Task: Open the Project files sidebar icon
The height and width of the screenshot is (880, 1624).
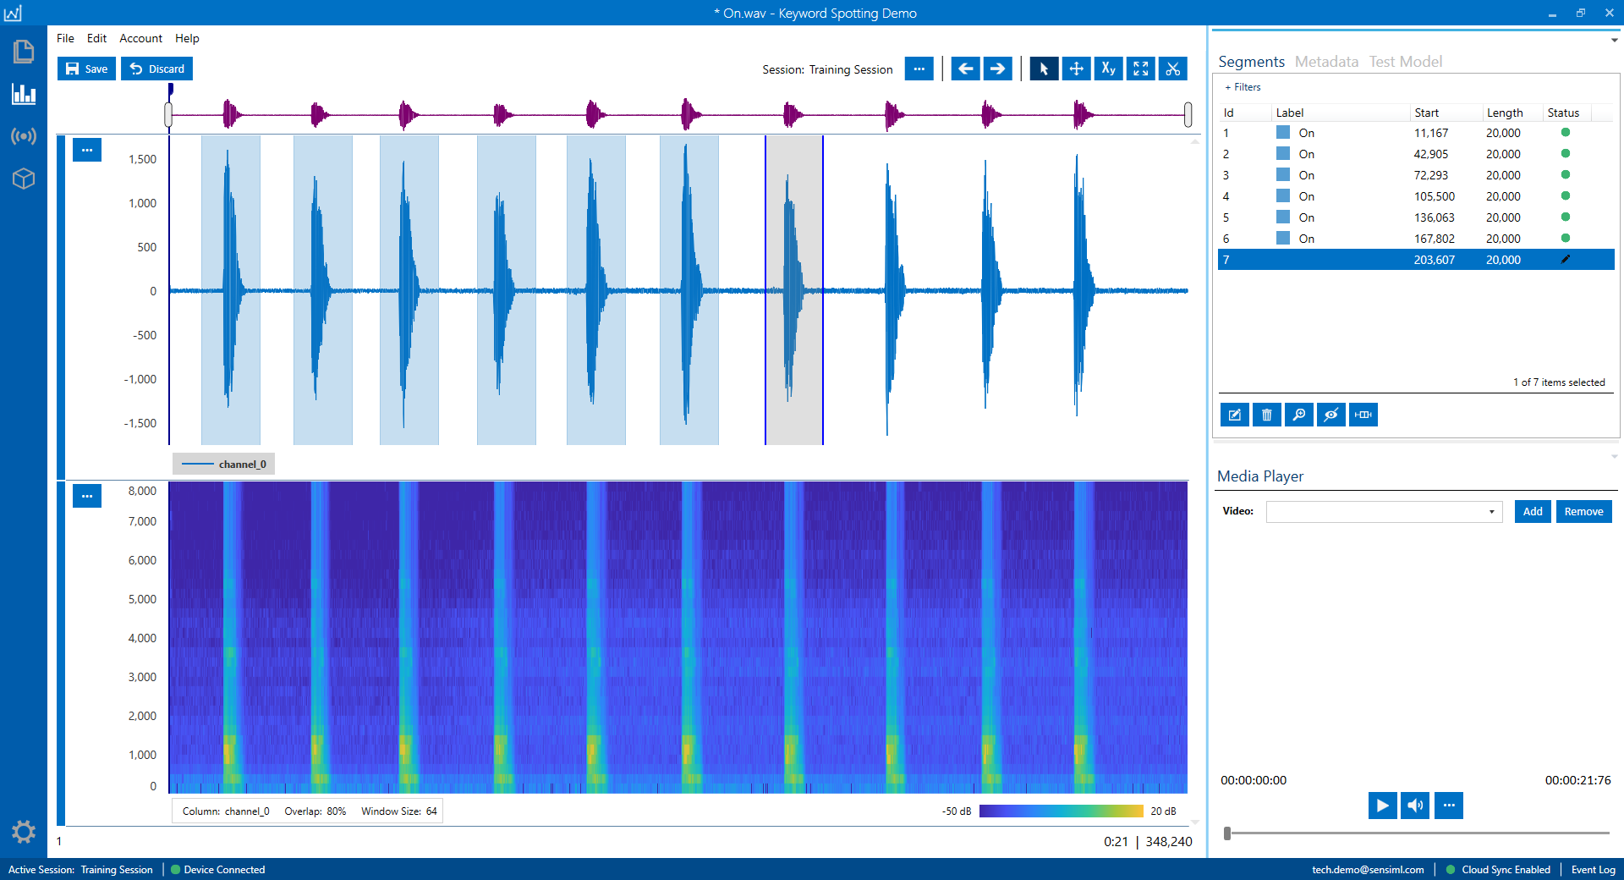Action: pyautogui.click(x=24, y=52)
